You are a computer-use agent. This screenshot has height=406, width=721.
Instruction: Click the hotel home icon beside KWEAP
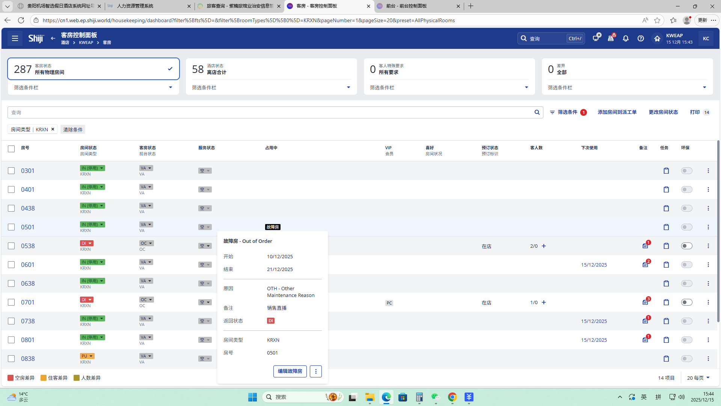pyautogui.click(x=657, y=38)
